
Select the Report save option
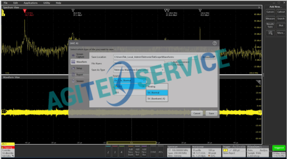79,74
